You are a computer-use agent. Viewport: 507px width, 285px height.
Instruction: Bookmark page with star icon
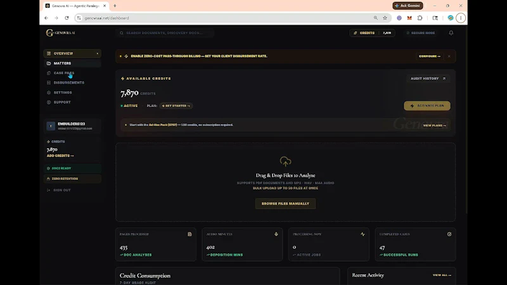pos(385,18)
